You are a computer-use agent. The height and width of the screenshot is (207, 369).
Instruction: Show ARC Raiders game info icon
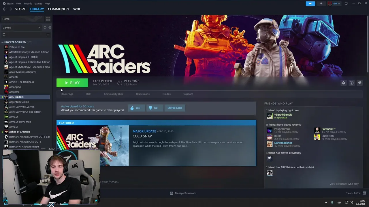(352, 83)
